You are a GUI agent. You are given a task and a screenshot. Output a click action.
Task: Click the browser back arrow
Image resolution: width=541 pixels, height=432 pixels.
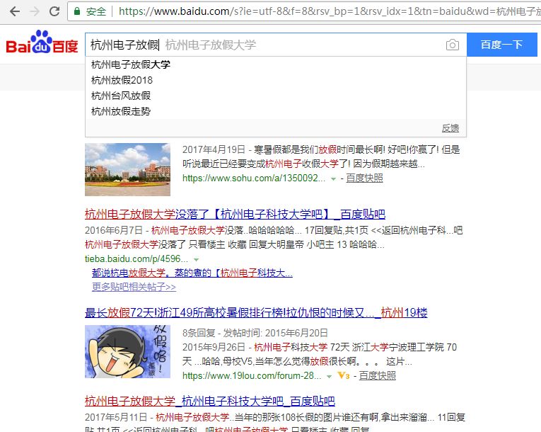15,11
